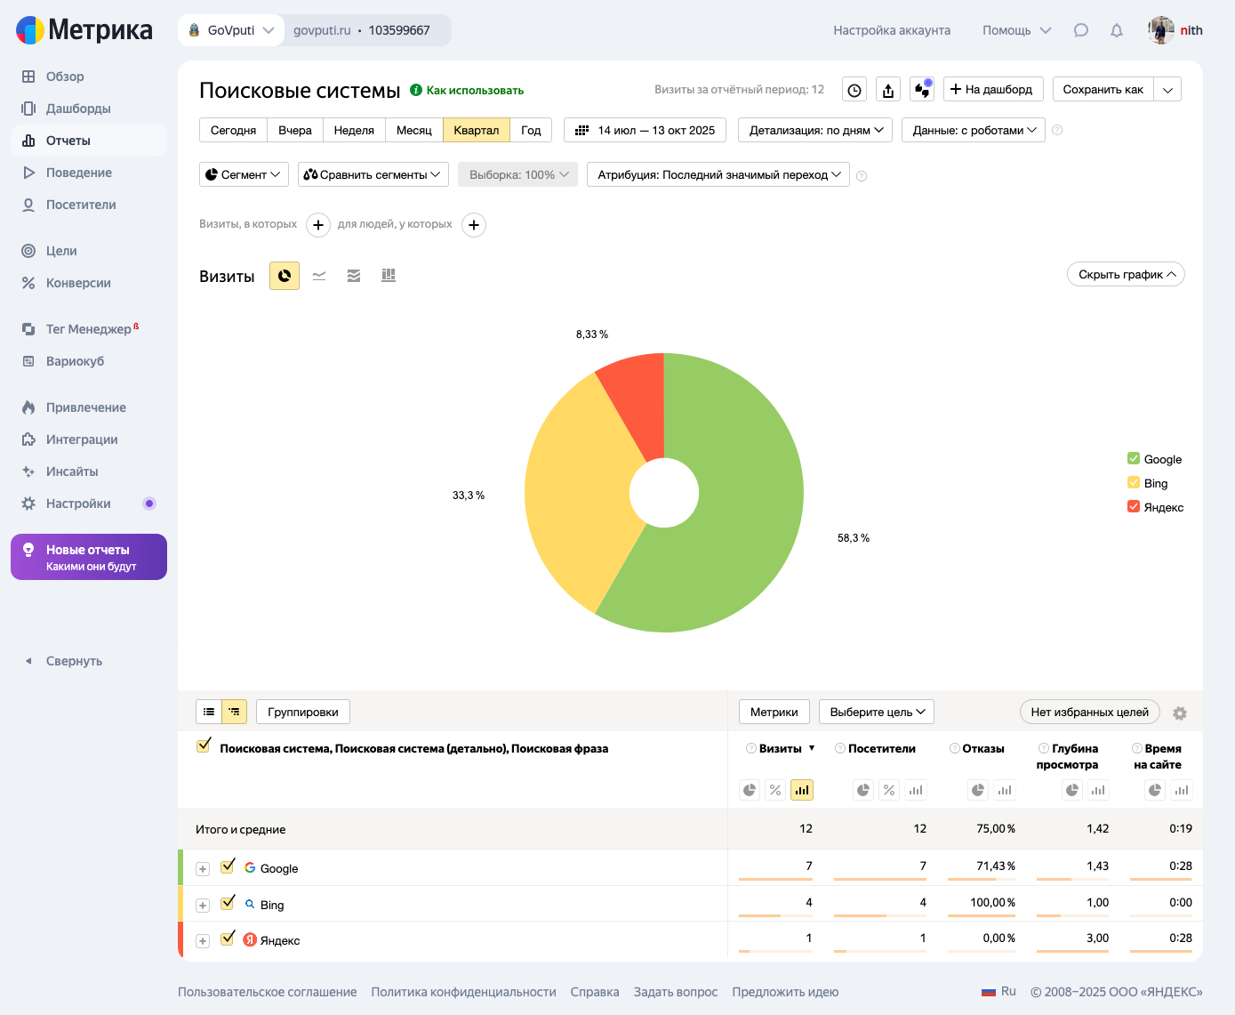Open the Детализация: по дням dropdown
Screen dimensions: 1235x1015
tap(815, 130)
